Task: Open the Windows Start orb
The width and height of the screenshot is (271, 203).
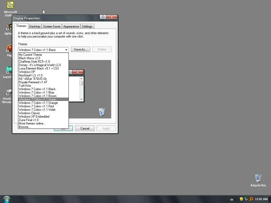Action: [7, 199]
